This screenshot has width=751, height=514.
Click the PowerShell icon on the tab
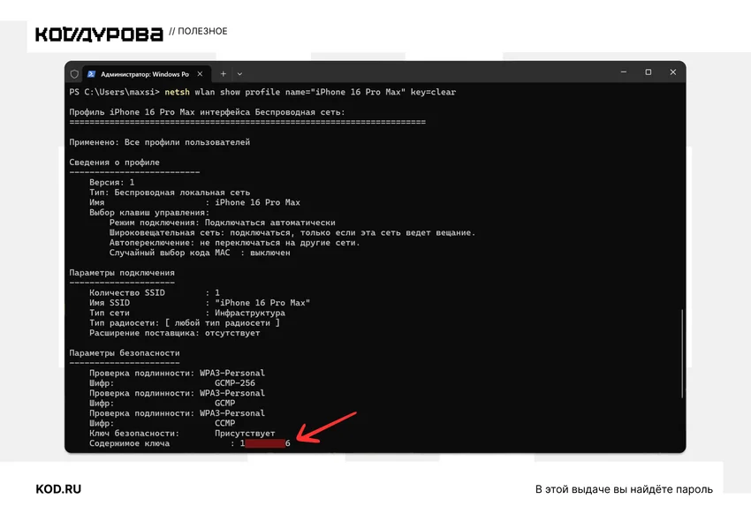tap(92, 74)
